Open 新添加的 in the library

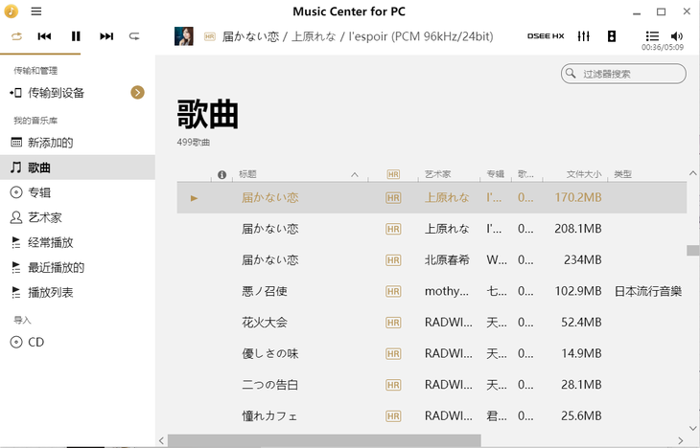click(78, 143)
